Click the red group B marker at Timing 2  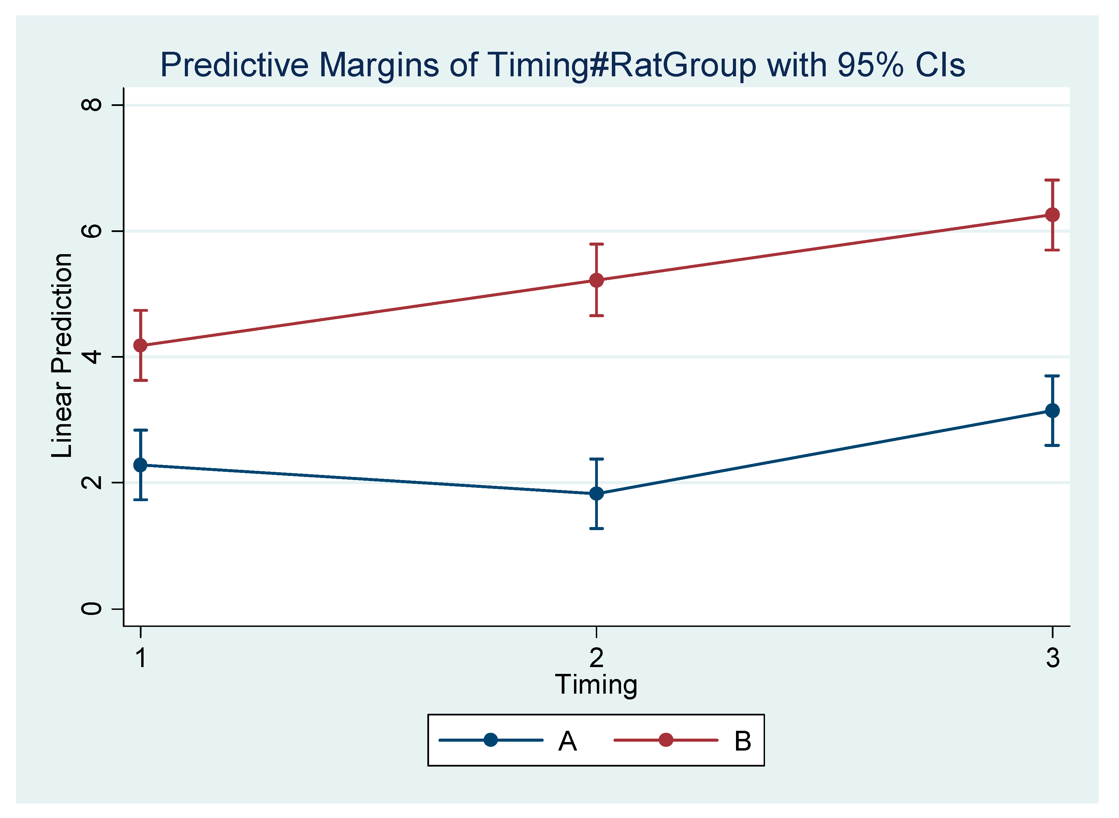(x=597, y=280)
